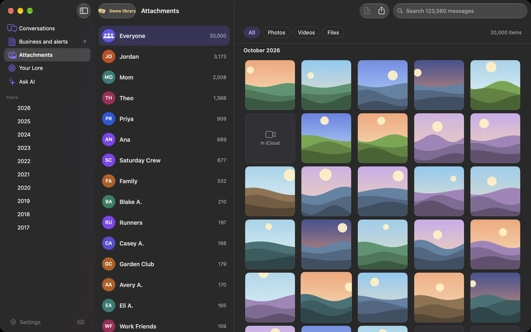Image resolution: width=531 pixels, height=332 pixels.
Task: Select year 2023
Action: 24,148
